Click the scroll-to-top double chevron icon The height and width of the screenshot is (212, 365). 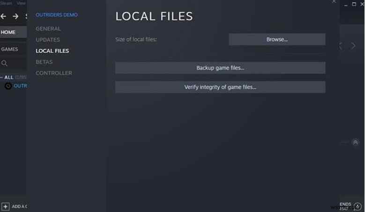click(356, 142)
